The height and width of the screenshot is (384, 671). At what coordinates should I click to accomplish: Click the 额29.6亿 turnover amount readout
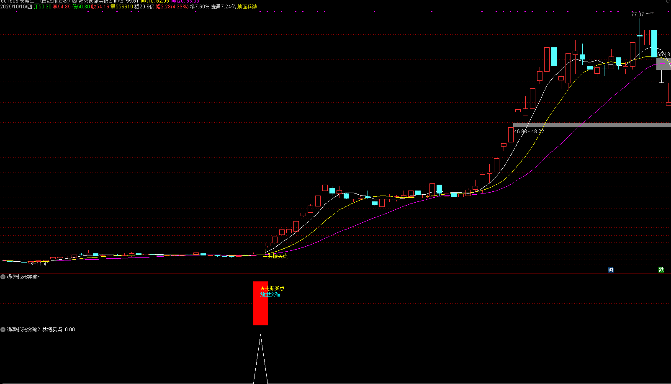(144, 7)
